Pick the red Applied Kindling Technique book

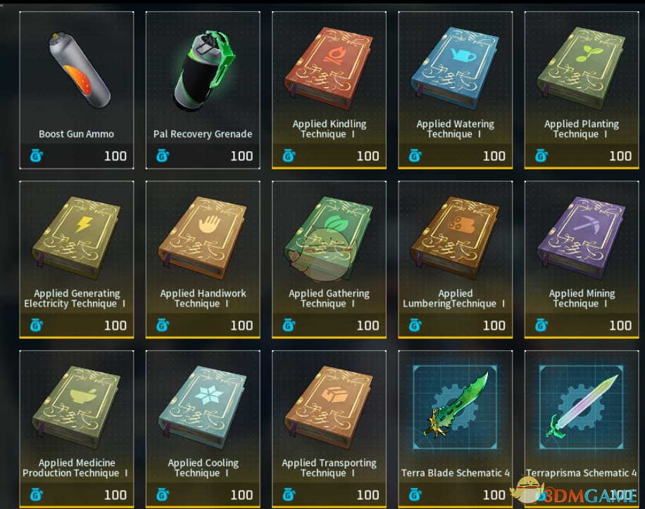click(x=329, y=90)
